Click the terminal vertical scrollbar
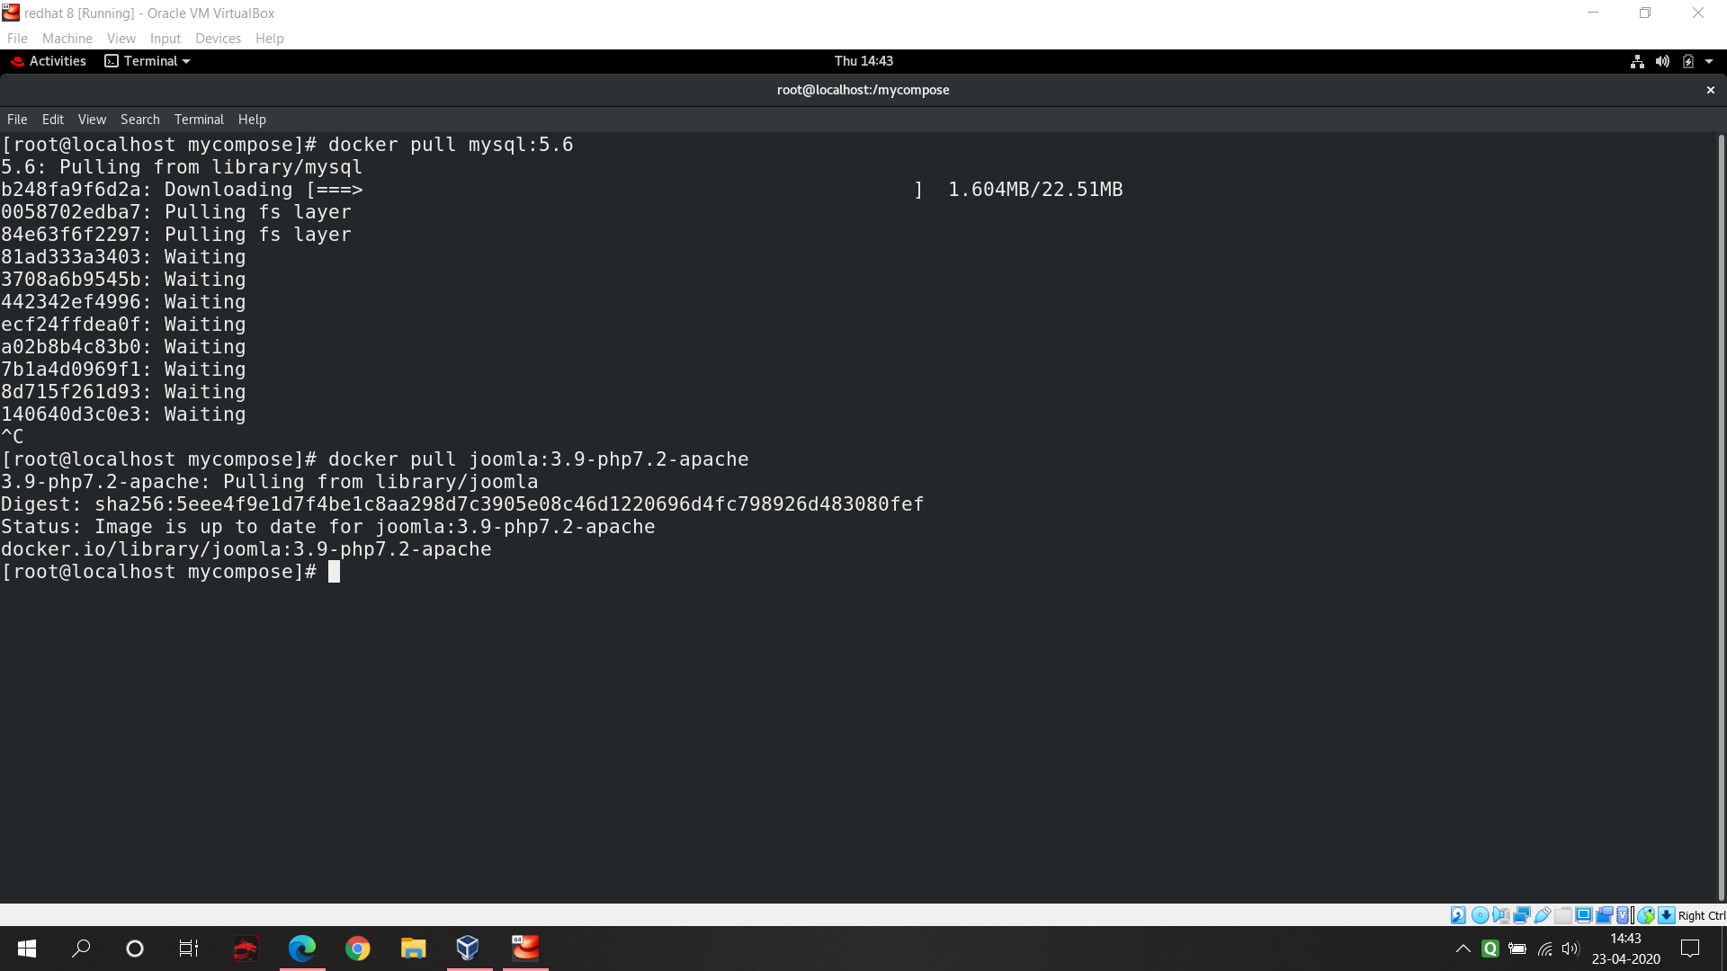 coord(1721,517)
